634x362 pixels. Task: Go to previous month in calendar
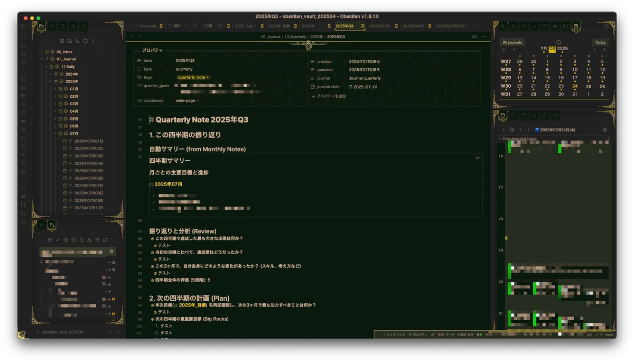coord(514,49)
